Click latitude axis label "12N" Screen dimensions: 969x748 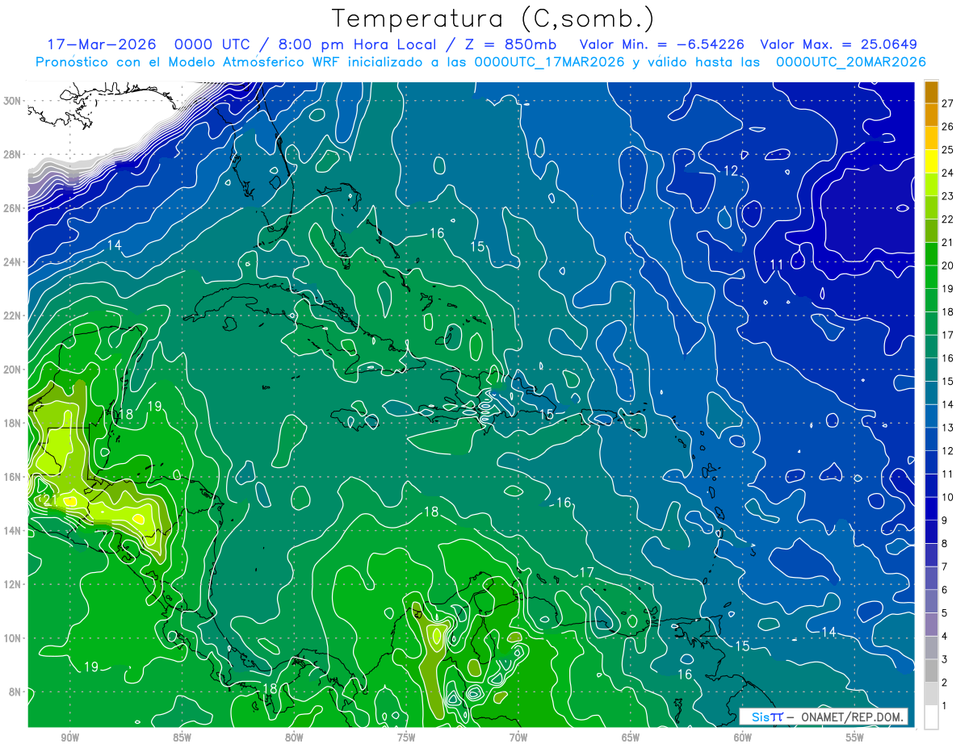point(12,584)
